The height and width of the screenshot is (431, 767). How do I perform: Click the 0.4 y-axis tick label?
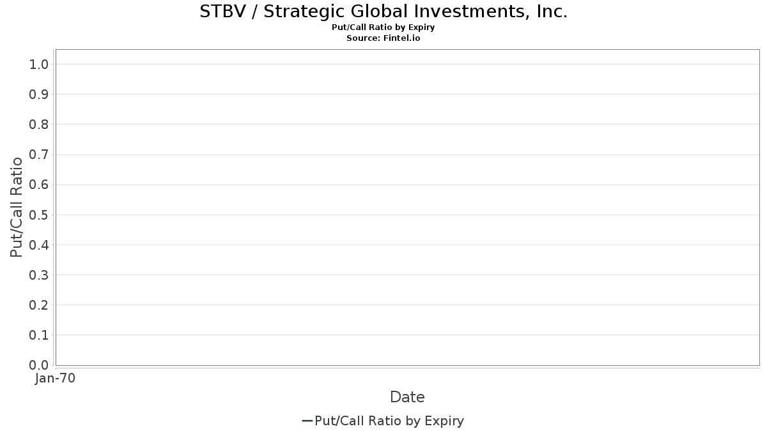tap(39, 245)
